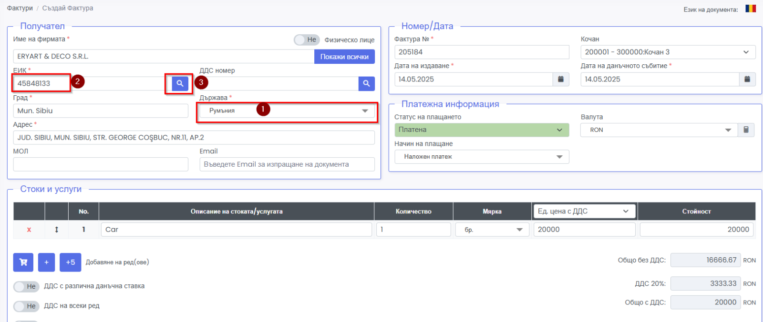Screen dimensions: 763x322
Task: Click the Покажи всички button
Action: (344, 57)
